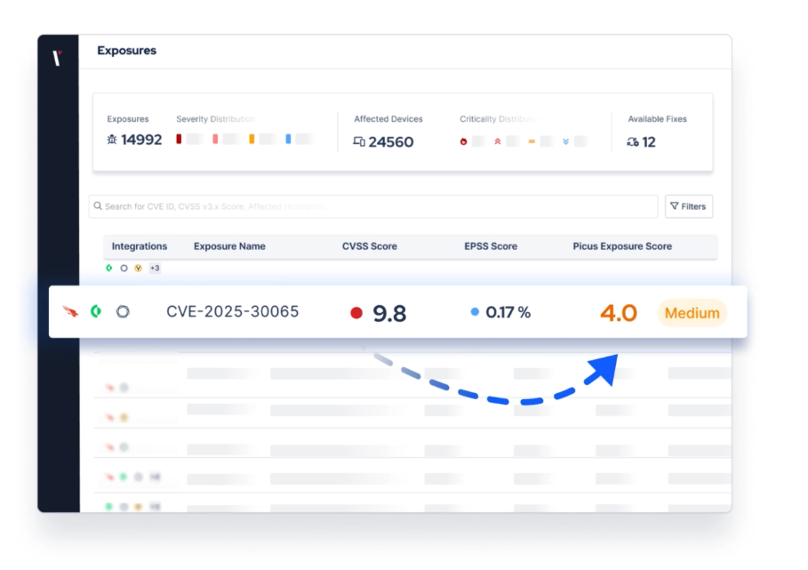Click the Picus logo in the dark sidebar
The height and width of the screenshot is (570, 808).
(57, 58)
